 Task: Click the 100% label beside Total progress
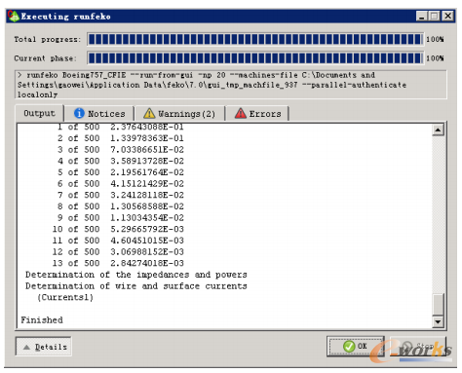tap(435, 39)
